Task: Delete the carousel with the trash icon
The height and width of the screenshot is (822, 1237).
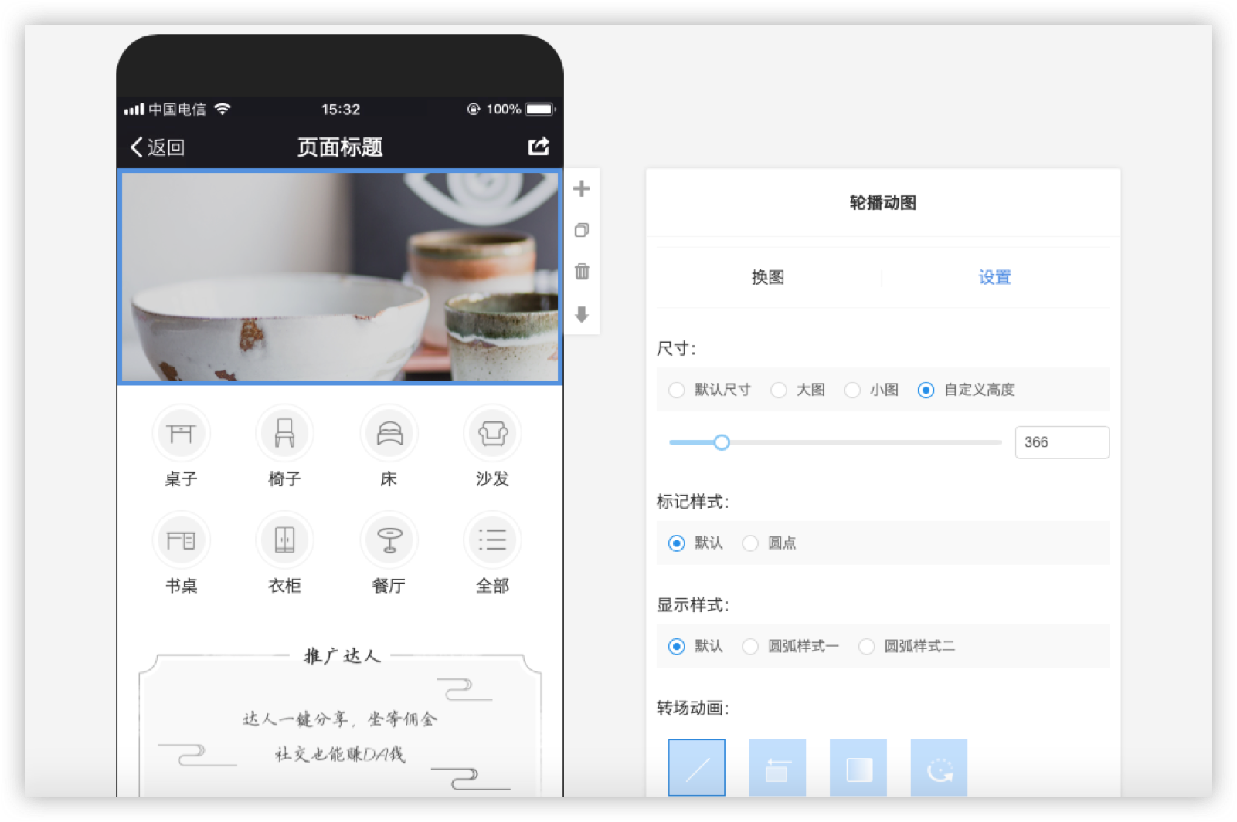Action: coord(582,272)
